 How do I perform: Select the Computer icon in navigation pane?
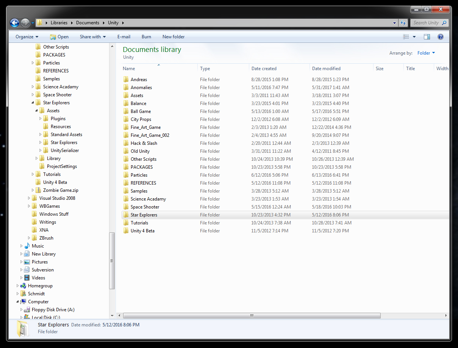[x=23, y=302]
